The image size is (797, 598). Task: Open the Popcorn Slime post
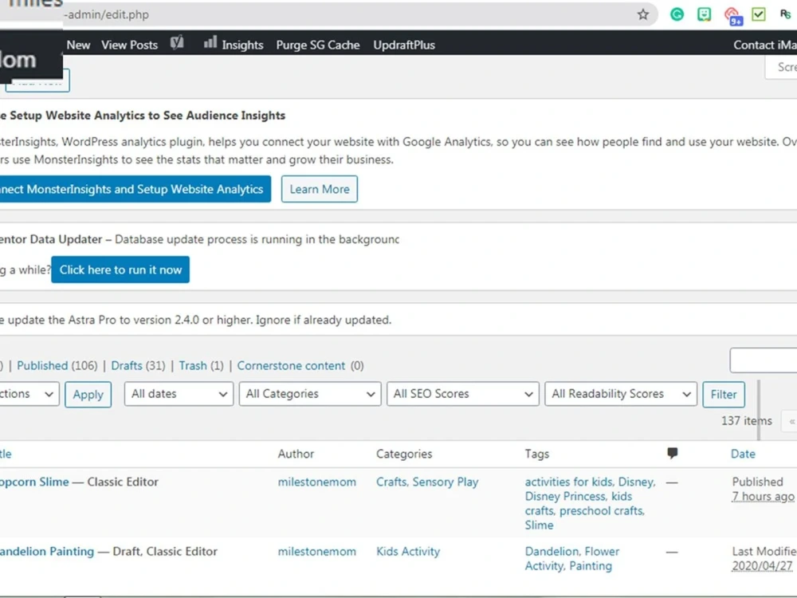coord(34,482)
